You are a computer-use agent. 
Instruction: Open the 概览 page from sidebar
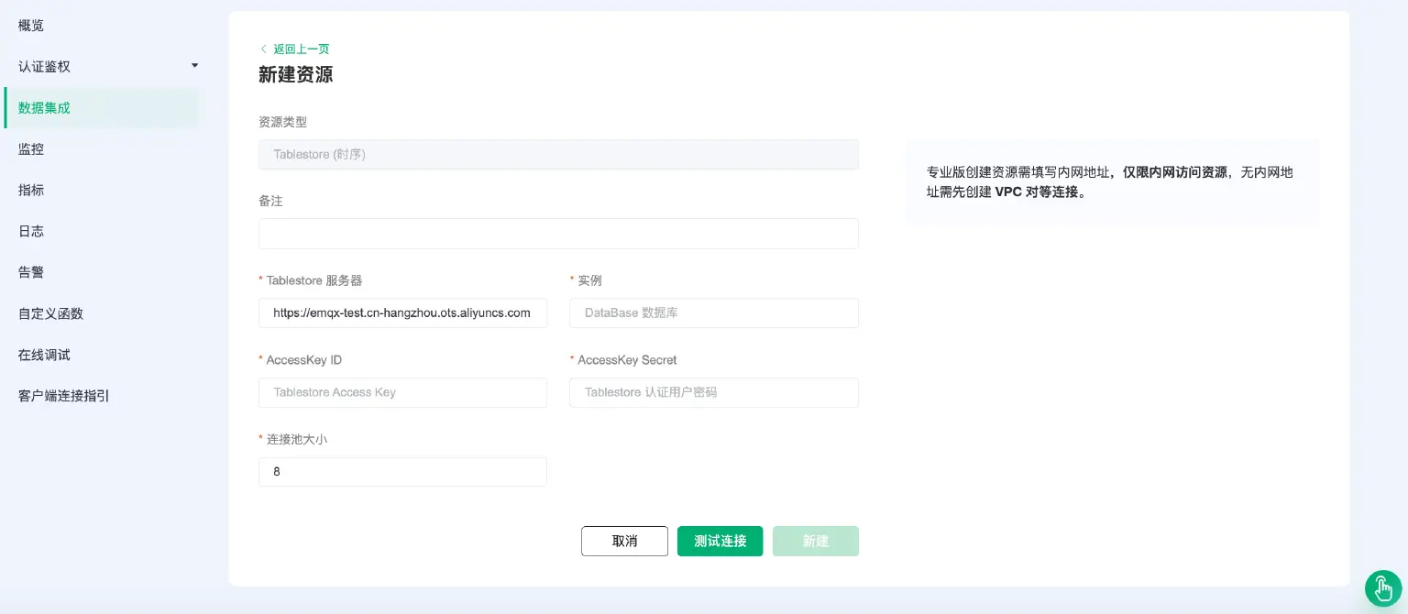click(x=30, y=25)
